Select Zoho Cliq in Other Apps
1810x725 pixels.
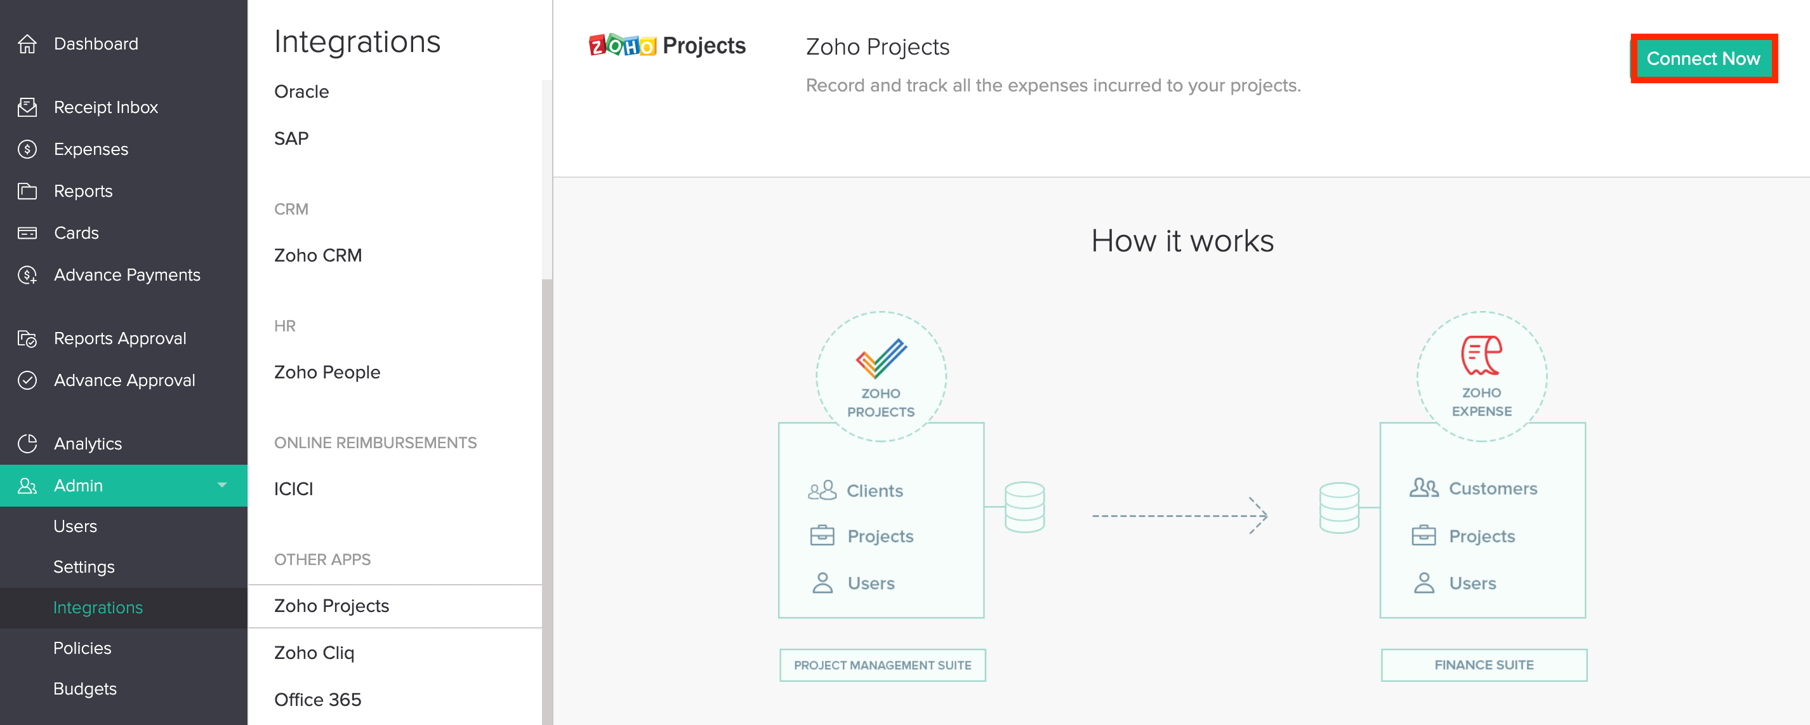(x=314, y=653)
